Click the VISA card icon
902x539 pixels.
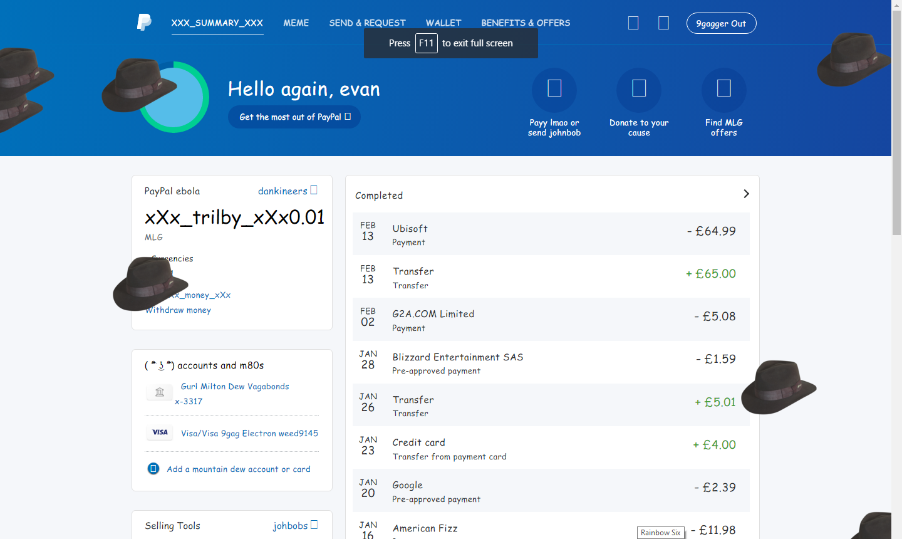(x=160, y=432)
